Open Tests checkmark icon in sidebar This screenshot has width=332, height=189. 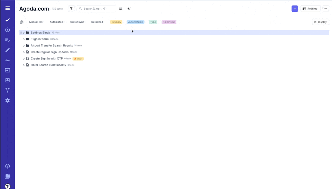click(x=7, y=20)
